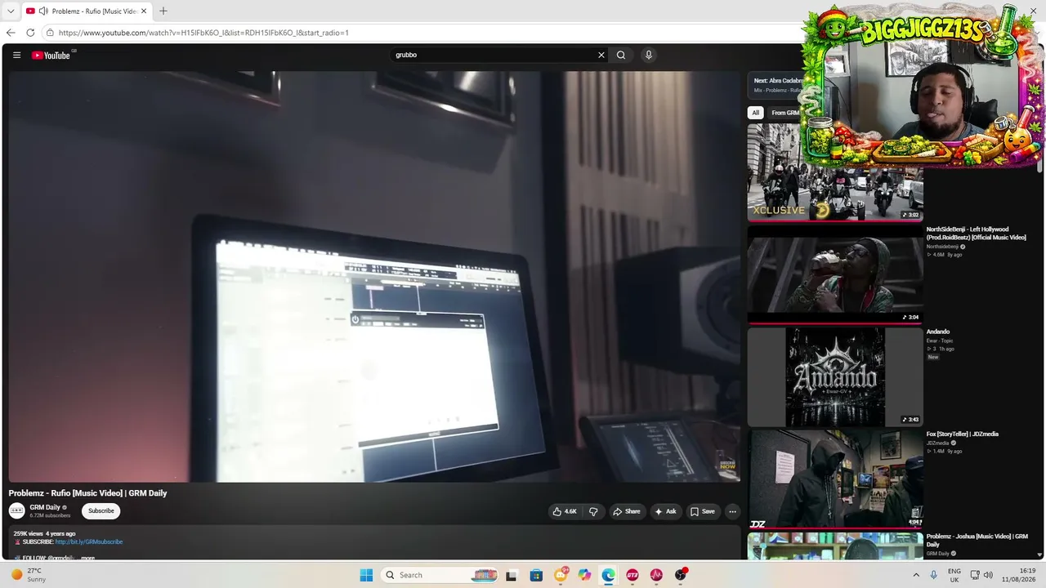Clear the search box with the X

tap(601, 56)
